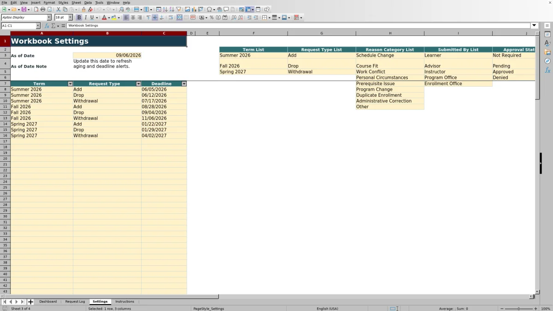Click the Font Color red swatch
The height and width of the screenshot is (311, 553).
(x=104, y=18)
